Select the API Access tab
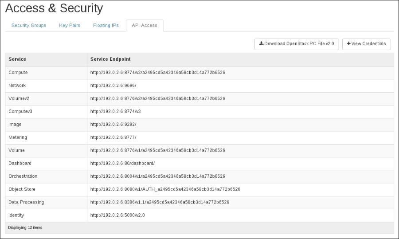 [x=145, y=26]
